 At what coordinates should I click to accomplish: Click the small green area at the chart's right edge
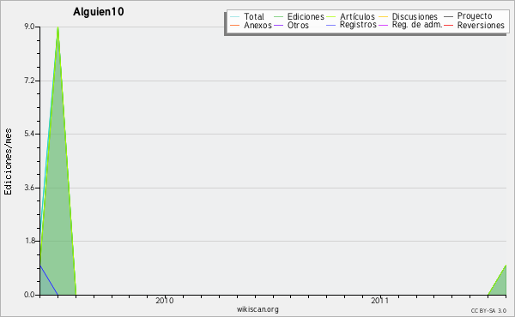pos(500,285)
